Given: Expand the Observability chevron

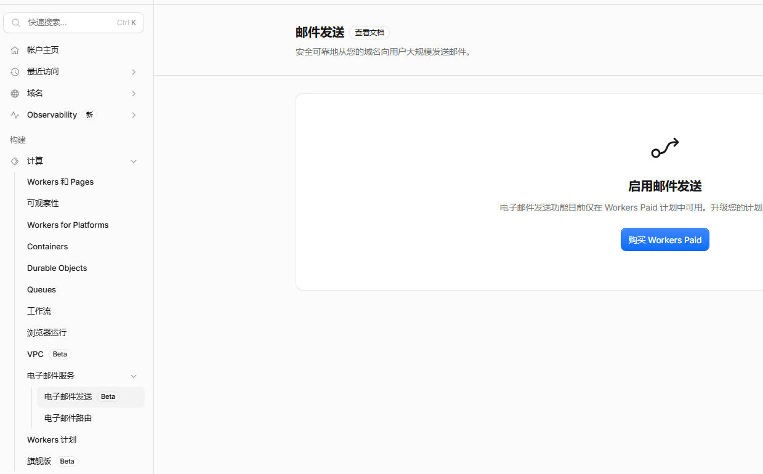Looking at the screenshot, I should 134,115.
